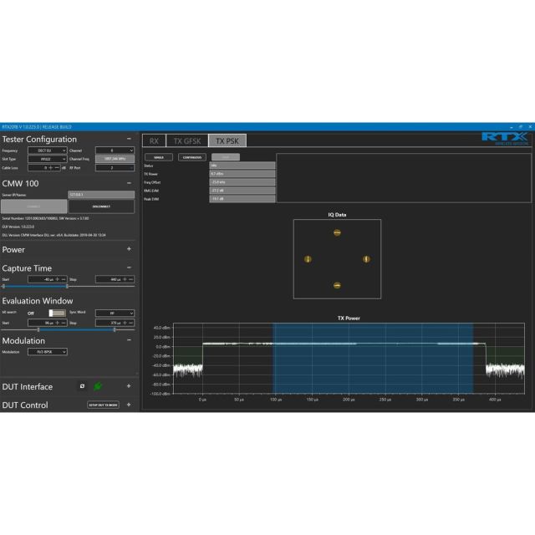Viewport: 535px width, 535px height.
Task: Increase Cable Loss with plus icon
Action: [x=50, y=167]
